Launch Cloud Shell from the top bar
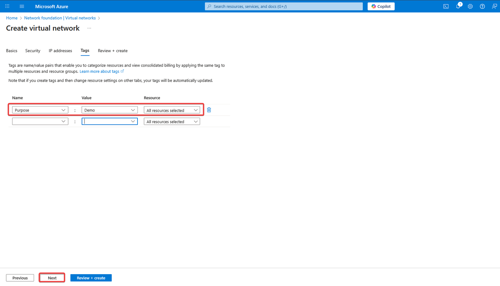Image resolution: width=500 pixels, height=286 pixels. tap(446, 6)
